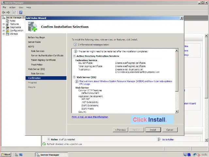Go to Before You Begin wizard step
Viewport: 209px width, 157px height.
coord(36,38)
